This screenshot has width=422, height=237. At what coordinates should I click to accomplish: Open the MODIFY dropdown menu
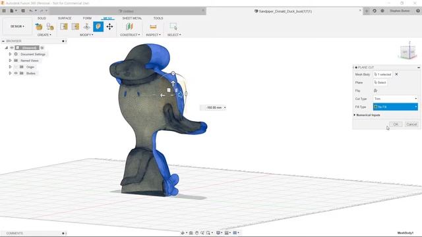pos(86,35)
